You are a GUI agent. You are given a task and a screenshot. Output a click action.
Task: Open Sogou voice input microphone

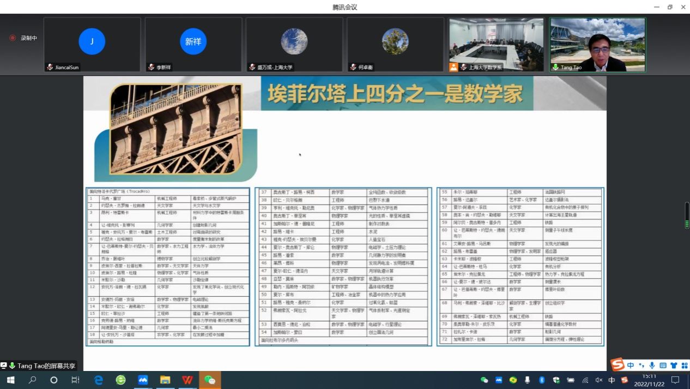[652, 365]
